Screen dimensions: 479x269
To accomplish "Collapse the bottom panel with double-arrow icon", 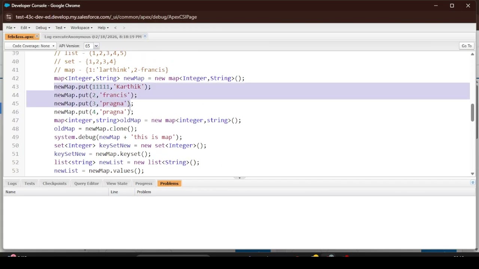I will coord(473,182).
